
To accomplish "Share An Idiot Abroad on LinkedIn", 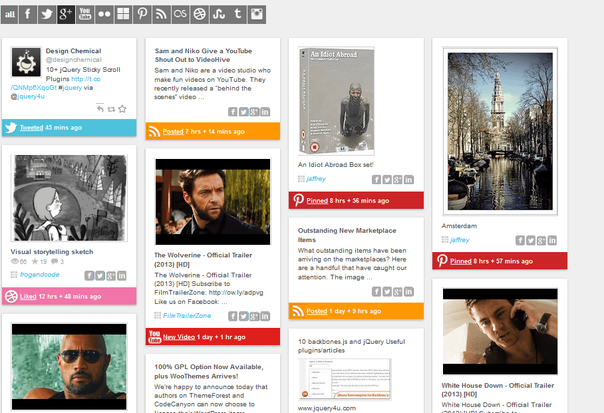I will (408, 180).
